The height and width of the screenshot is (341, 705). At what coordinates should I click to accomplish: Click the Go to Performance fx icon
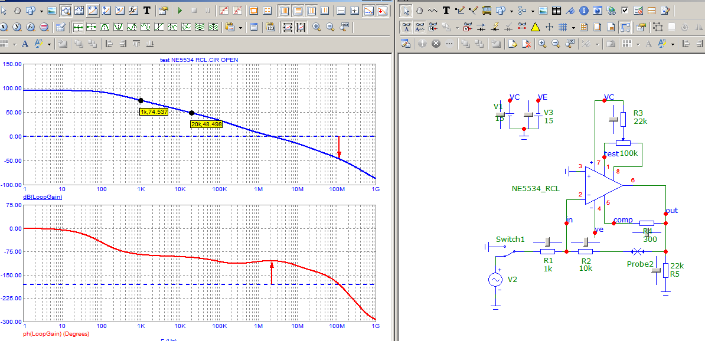(x=31, y=27)
